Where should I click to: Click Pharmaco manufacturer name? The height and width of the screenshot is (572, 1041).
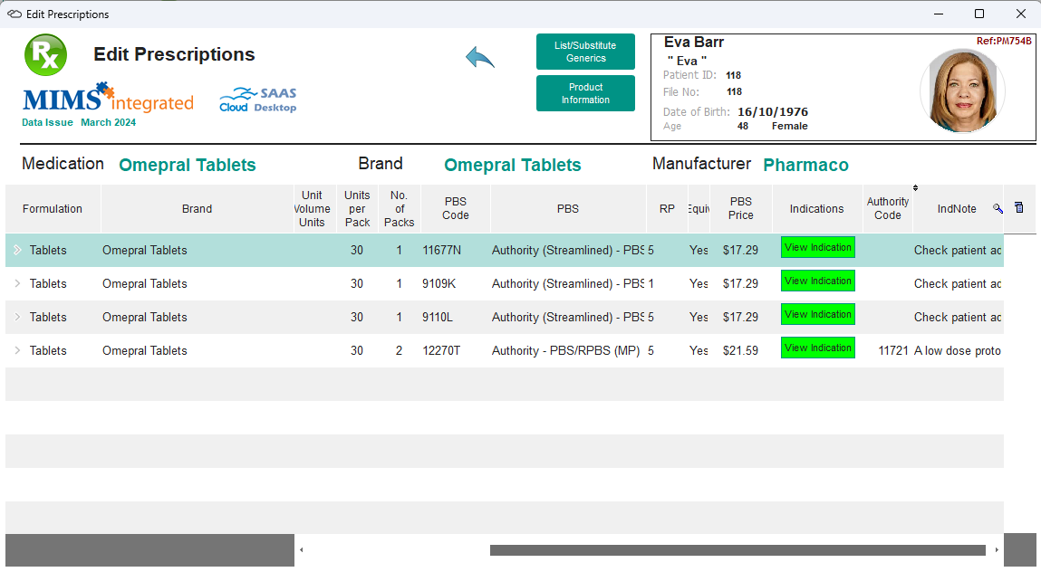point(806,165)
